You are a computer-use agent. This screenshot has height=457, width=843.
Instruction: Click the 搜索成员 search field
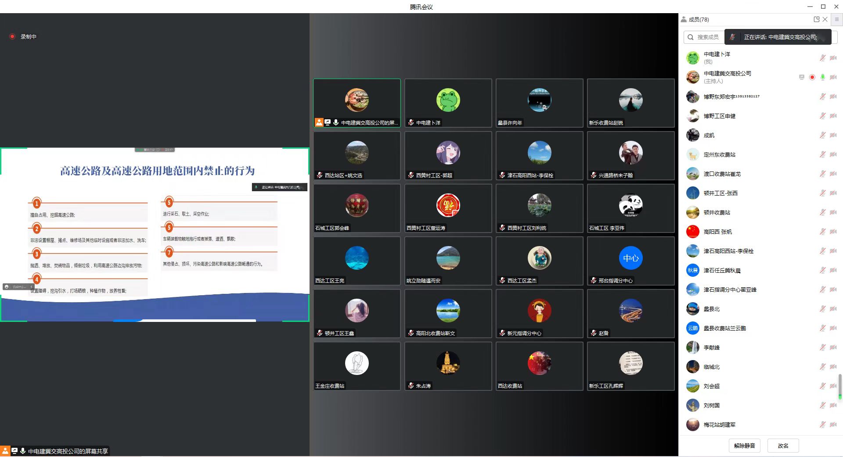pyautogui.click(x=707, y=37)
